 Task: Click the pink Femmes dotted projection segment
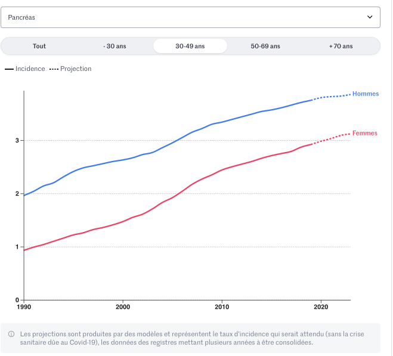[x=332, y=138]
